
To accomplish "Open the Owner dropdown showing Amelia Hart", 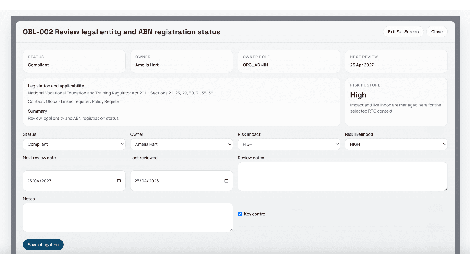I will click(182, 144).
